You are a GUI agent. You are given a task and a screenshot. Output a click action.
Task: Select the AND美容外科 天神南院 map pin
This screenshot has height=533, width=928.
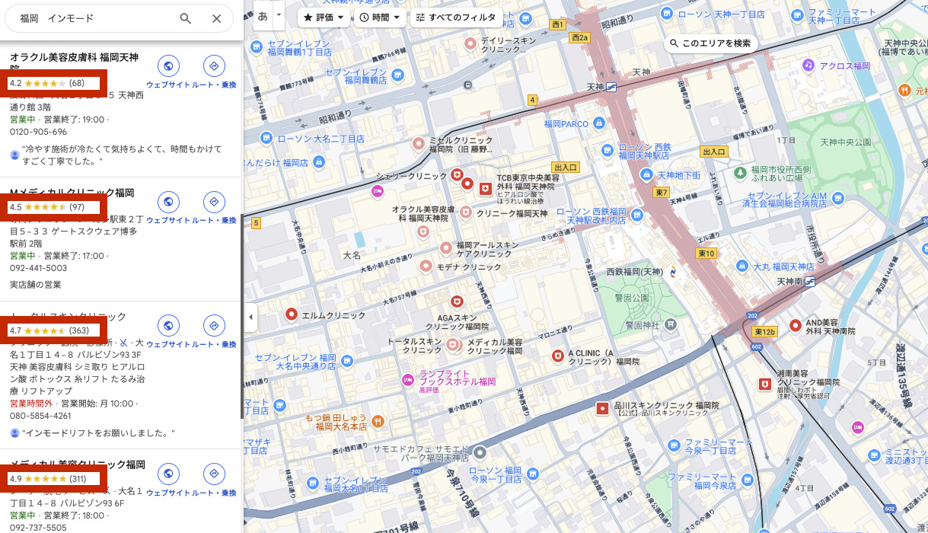pyautogui.click(x=796, y=325)
